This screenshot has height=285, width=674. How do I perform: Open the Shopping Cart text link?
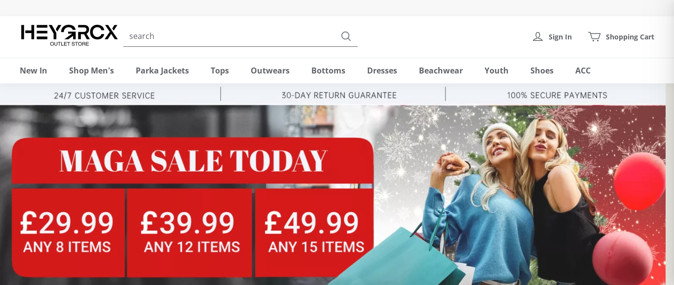coord(630,37)
